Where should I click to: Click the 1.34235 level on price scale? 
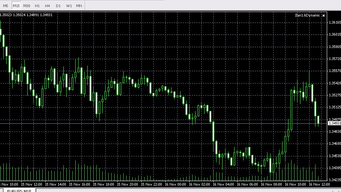pyautogui.click(x=335, y=180)
